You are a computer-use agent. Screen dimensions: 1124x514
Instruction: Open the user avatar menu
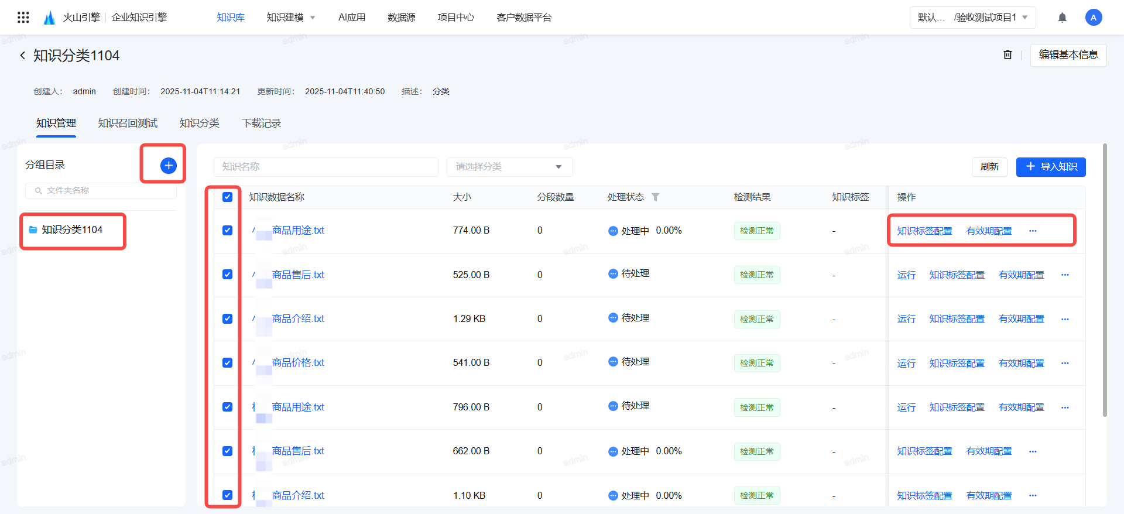point(1093,18)
